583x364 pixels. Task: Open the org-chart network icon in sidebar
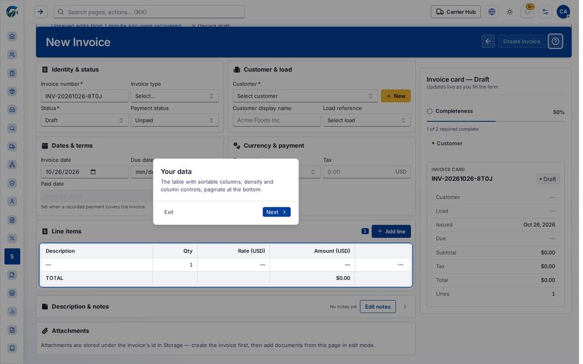[x=12, y=164]
